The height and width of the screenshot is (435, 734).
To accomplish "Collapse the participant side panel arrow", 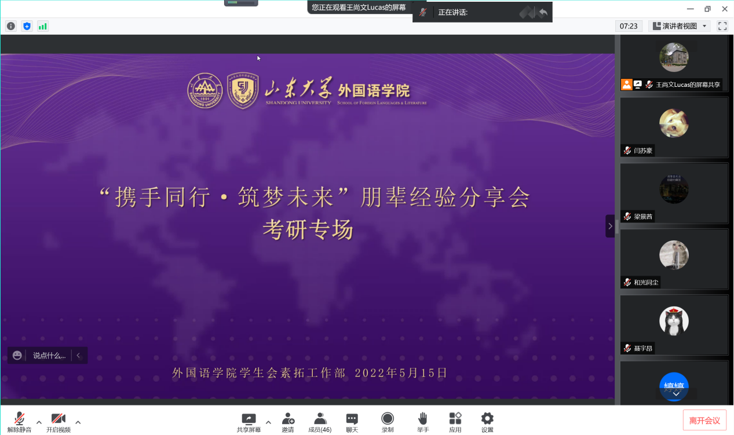I will point(610,226).
